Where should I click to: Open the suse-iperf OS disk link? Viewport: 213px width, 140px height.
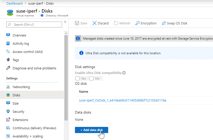(x=123, y=100)
